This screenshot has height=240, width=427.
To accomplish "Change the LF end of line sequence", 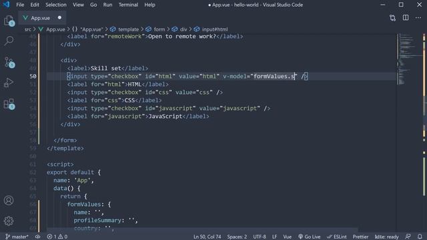I will pyautogui.click(x=274, y=237).
